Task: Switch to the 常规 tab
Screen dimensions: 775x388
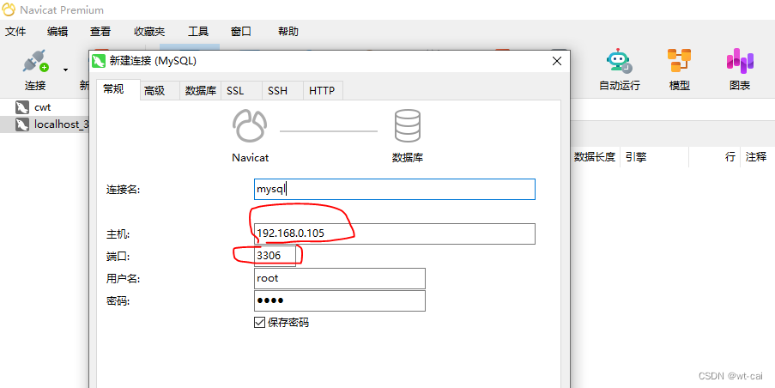Action: 118,90
